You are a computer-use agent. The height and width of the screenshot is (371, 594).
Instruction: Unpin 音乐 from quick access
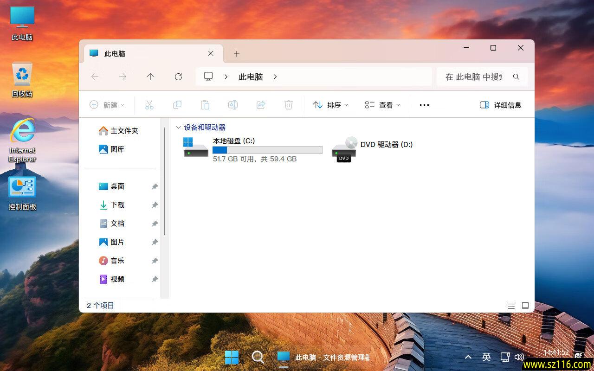155,261
